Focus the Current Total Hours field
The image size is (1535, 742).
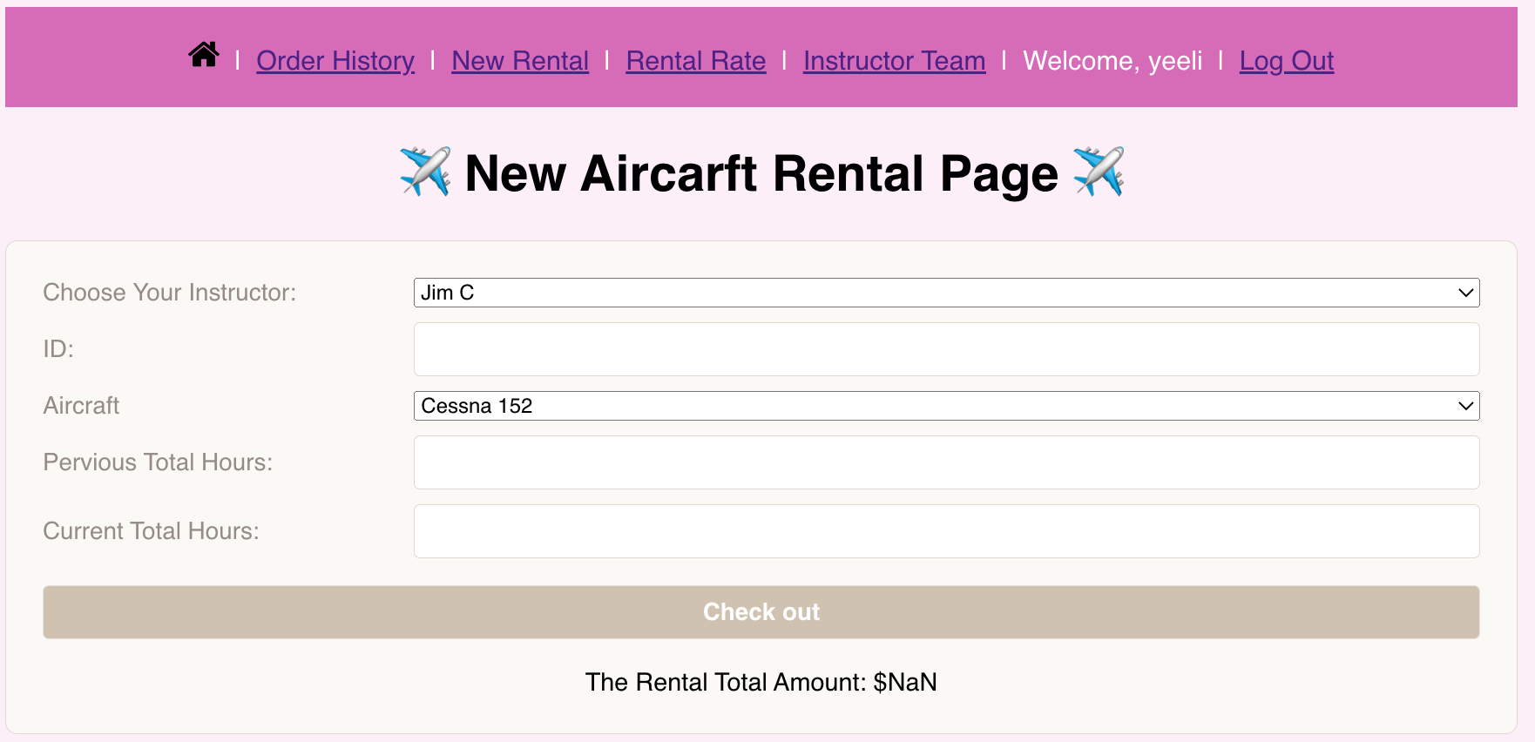tap(947, 531)
